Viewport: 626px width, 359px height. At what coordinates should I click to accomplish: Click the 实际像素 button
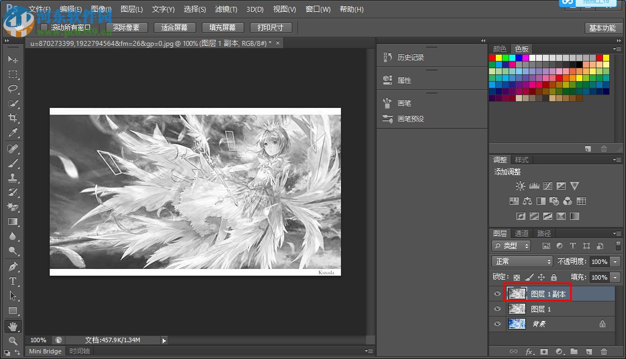[x=126, y=27]
